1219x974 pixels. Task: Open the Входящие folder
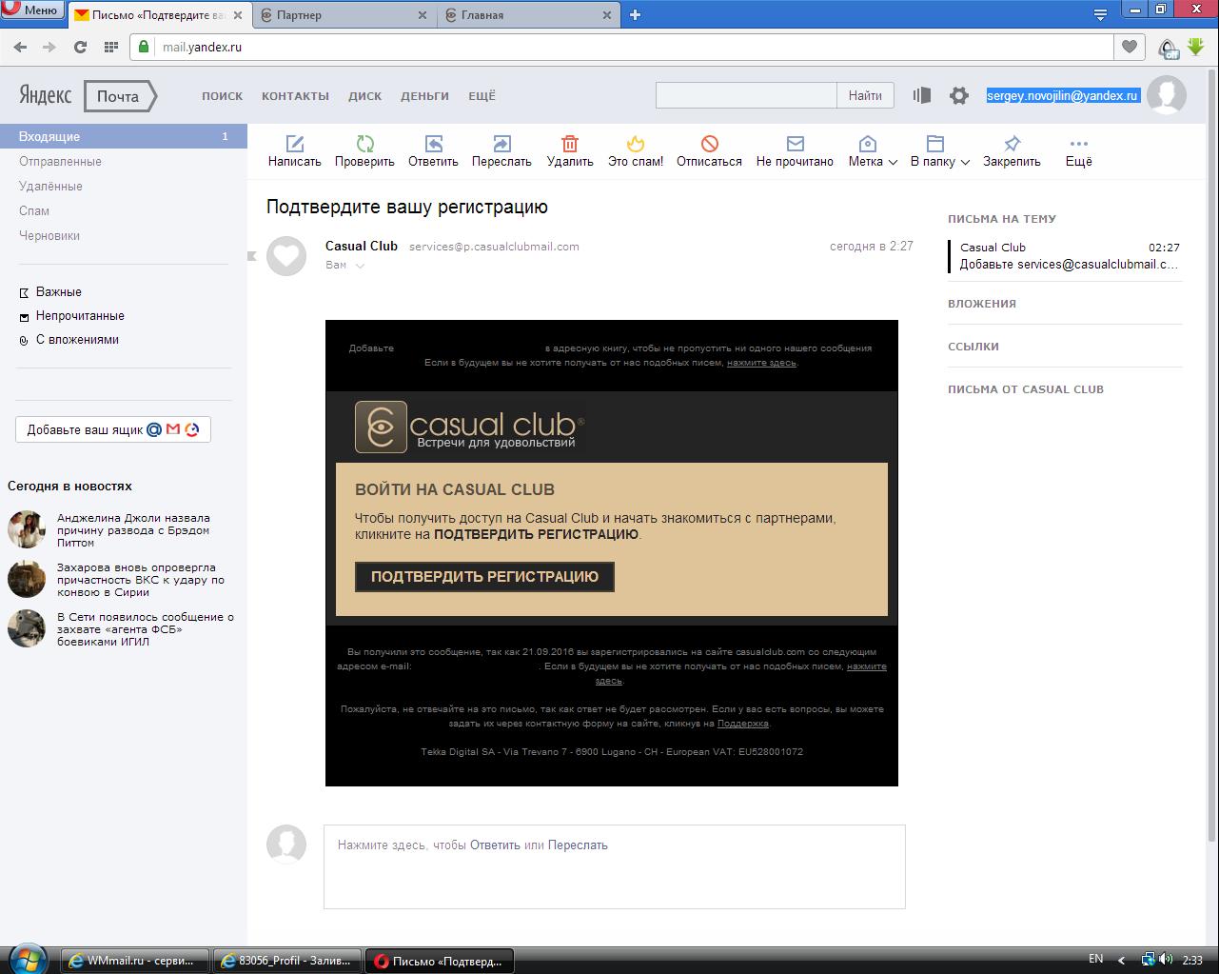point(123,136)
